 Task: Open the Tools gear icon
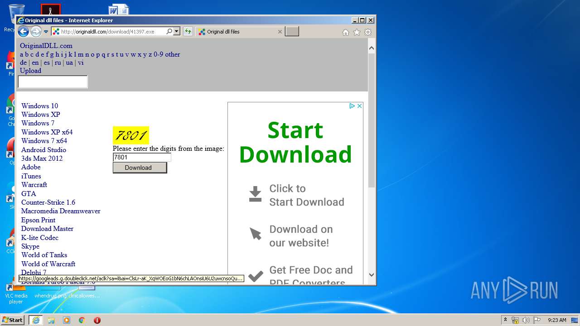tap(368, 32)
